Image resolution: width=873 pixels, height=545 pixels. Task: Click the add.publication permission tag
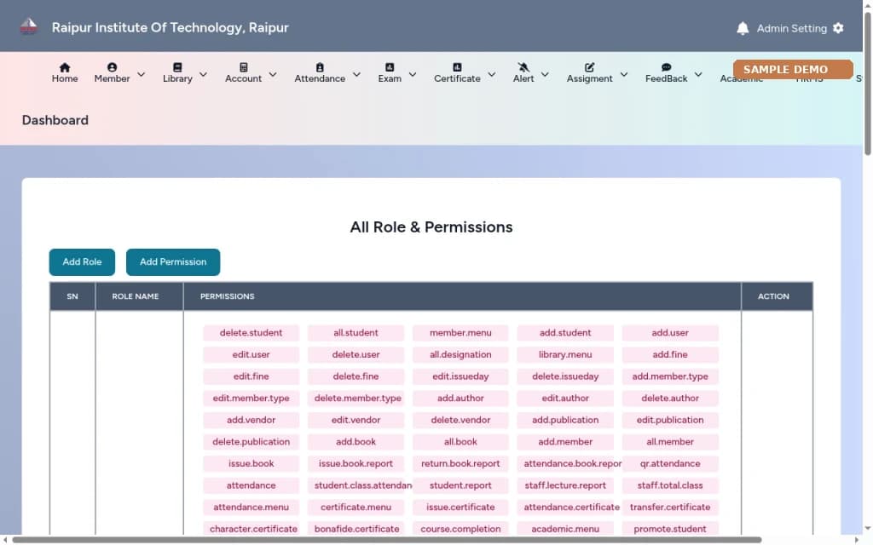point(565,420)
